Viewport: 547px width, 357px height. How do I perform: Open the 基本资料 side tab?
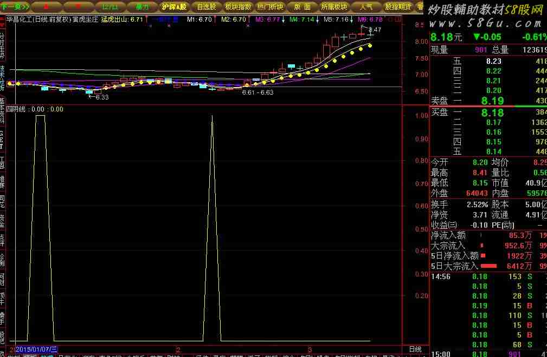point(3,113)
